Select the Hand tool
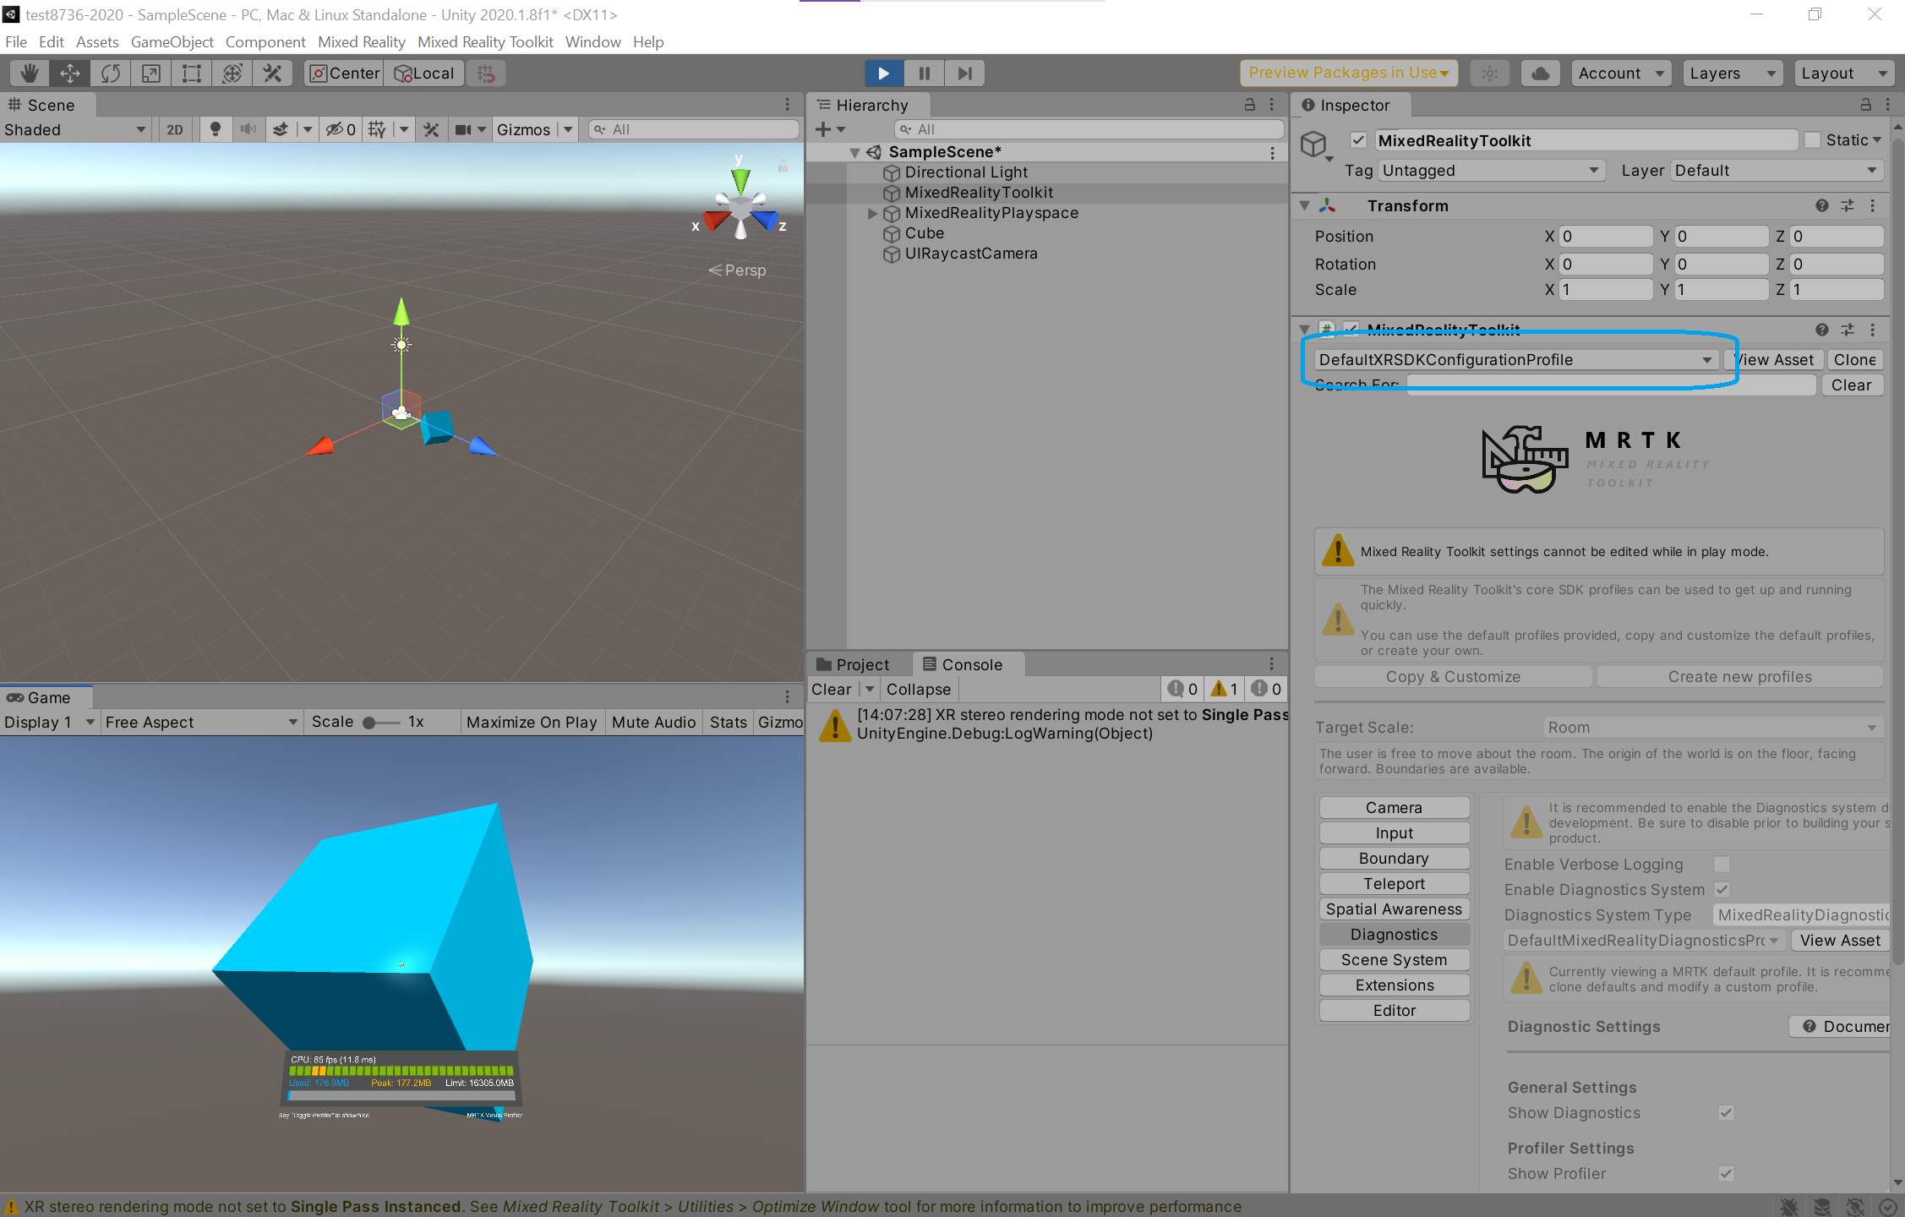1905x1217 pixels. tap(30, 74)
